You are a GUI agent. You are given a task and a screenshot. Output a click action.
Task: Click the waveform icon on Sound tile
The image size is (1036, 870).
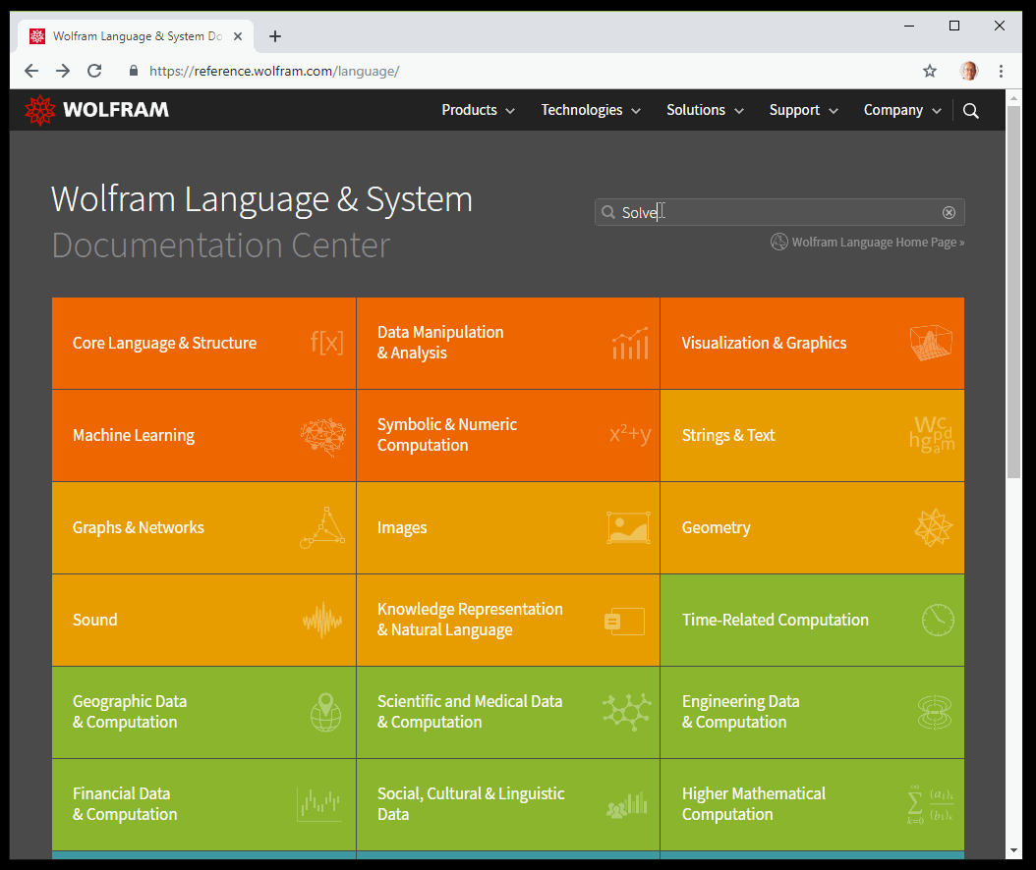pyautogui.click(x=322, y=620)
